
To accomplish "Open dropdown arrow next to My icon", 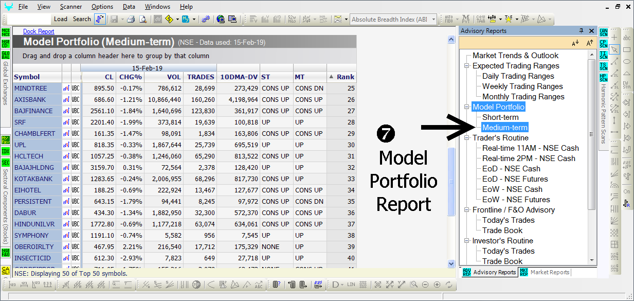I will pos(193,19).
